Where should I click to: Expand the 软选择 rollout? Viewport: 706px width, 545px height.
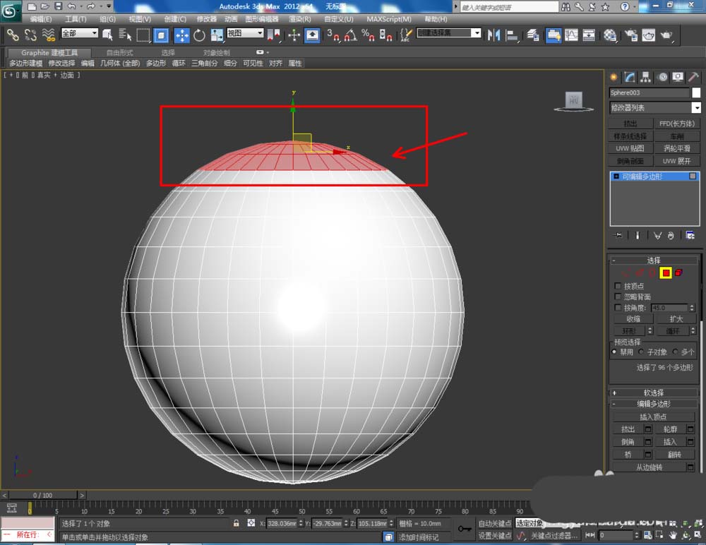(653, 393)
